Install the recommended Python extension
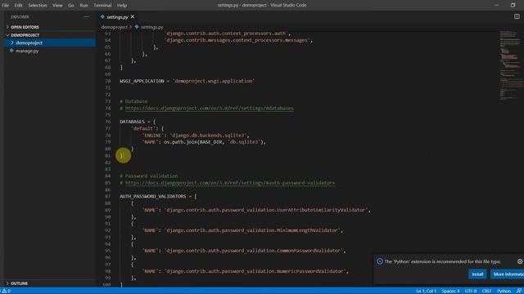Screen dimensions: 524x294 coord(477,274)
